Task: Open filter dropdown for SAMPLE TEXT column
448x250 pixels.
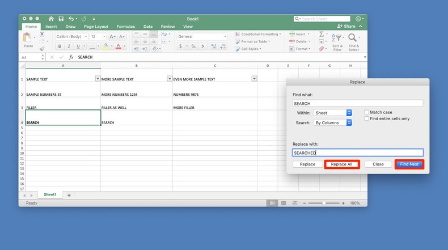Action: (97, 79)
